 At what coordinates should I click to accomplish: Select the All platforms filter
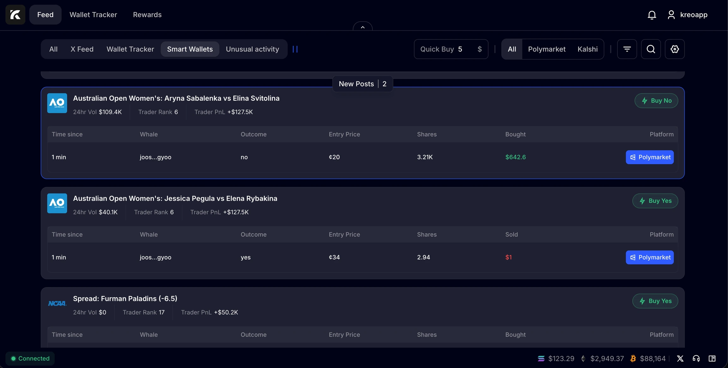tap(512, 49)
